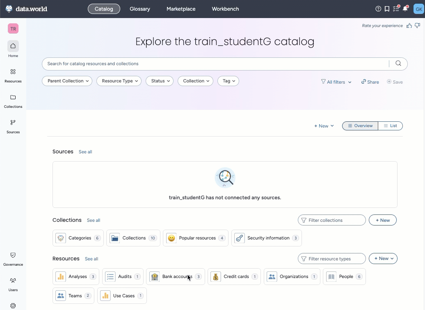This screenshot has height=310, width=425.
Task: Open Sources in the left sidebar
Action: [x=13, y=125]
